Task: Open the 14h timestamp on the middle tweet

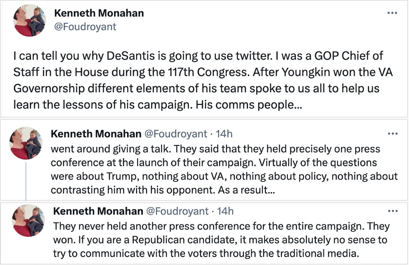Action: click(224, 134)
